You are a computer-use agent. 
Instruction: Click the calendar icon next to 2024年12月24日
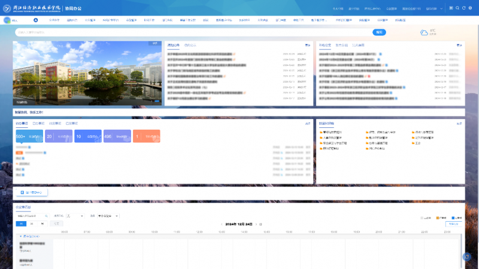(260, 224)
